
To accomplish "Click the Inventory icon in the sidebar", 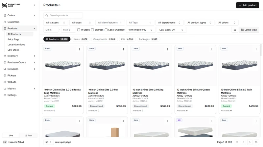I will pos(5,56).
